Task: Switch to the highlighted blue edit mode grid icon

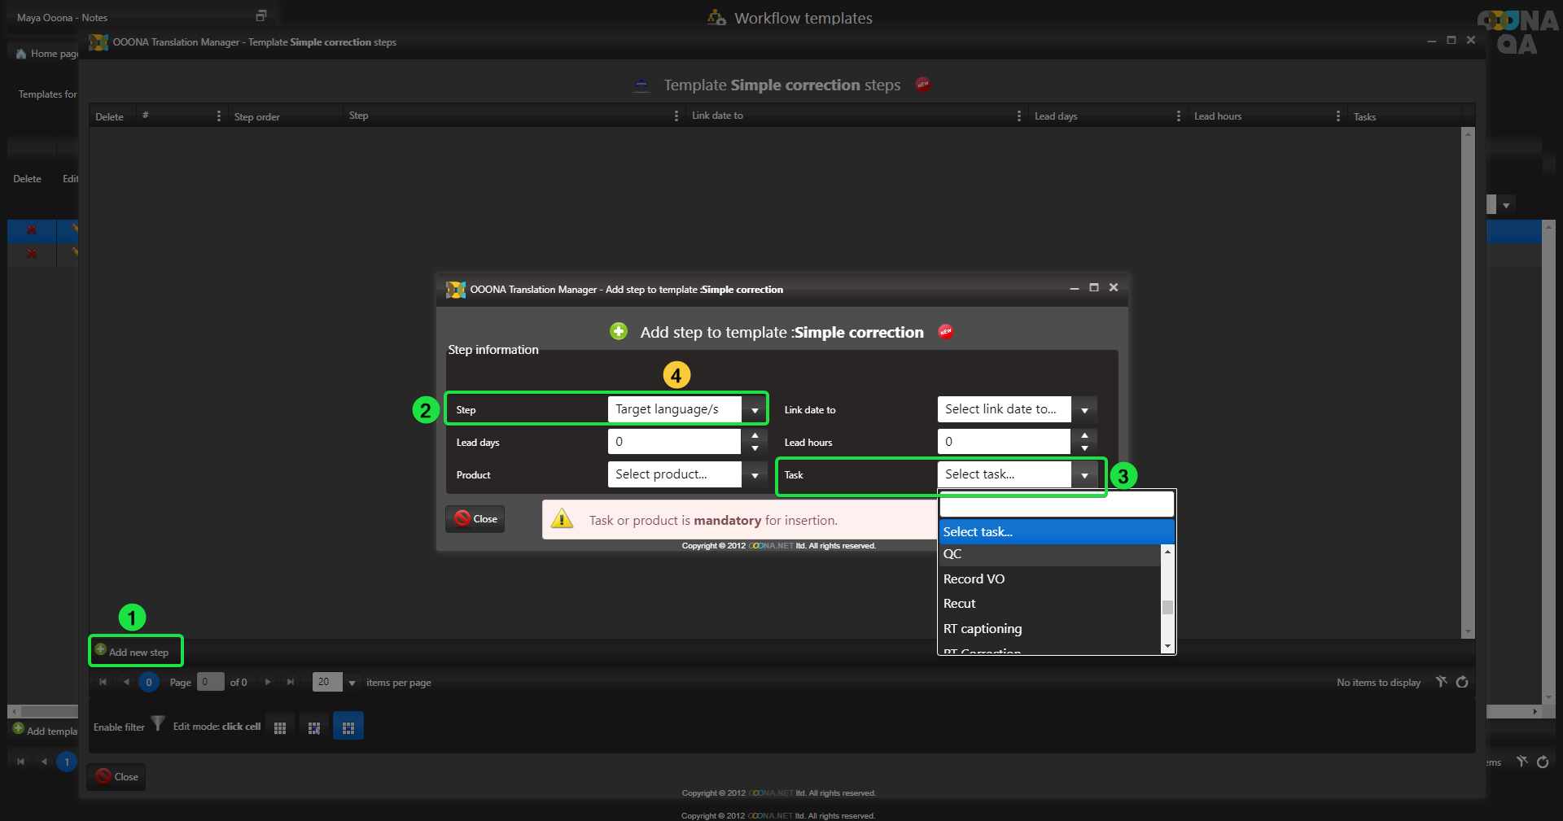Action: coord(348,727)
